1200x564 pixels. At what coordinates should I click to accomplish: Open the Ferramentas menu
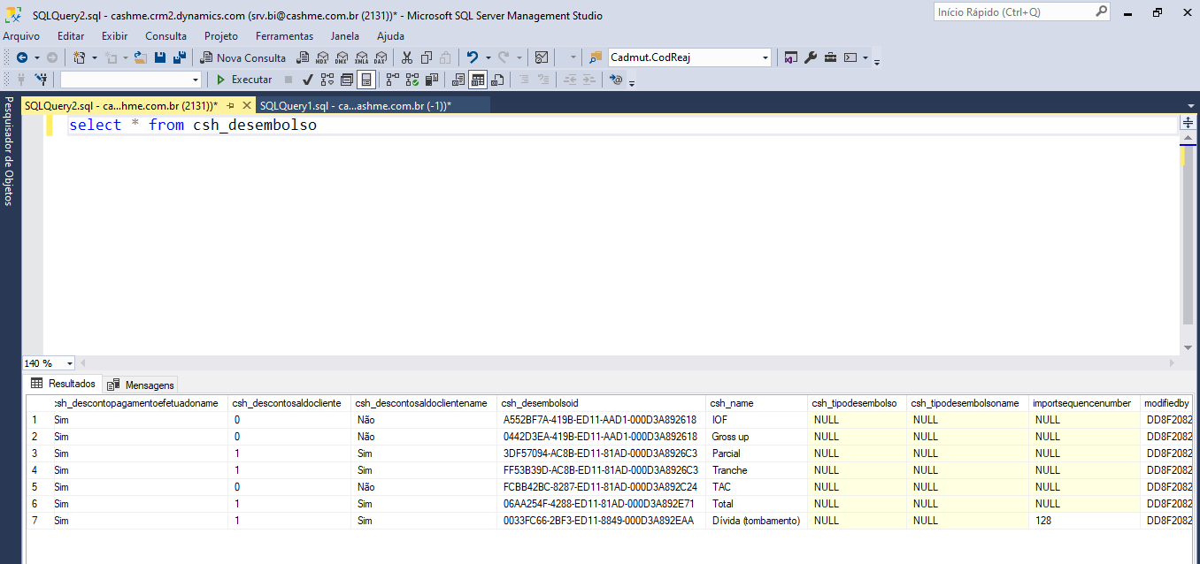tap(285, 36)
